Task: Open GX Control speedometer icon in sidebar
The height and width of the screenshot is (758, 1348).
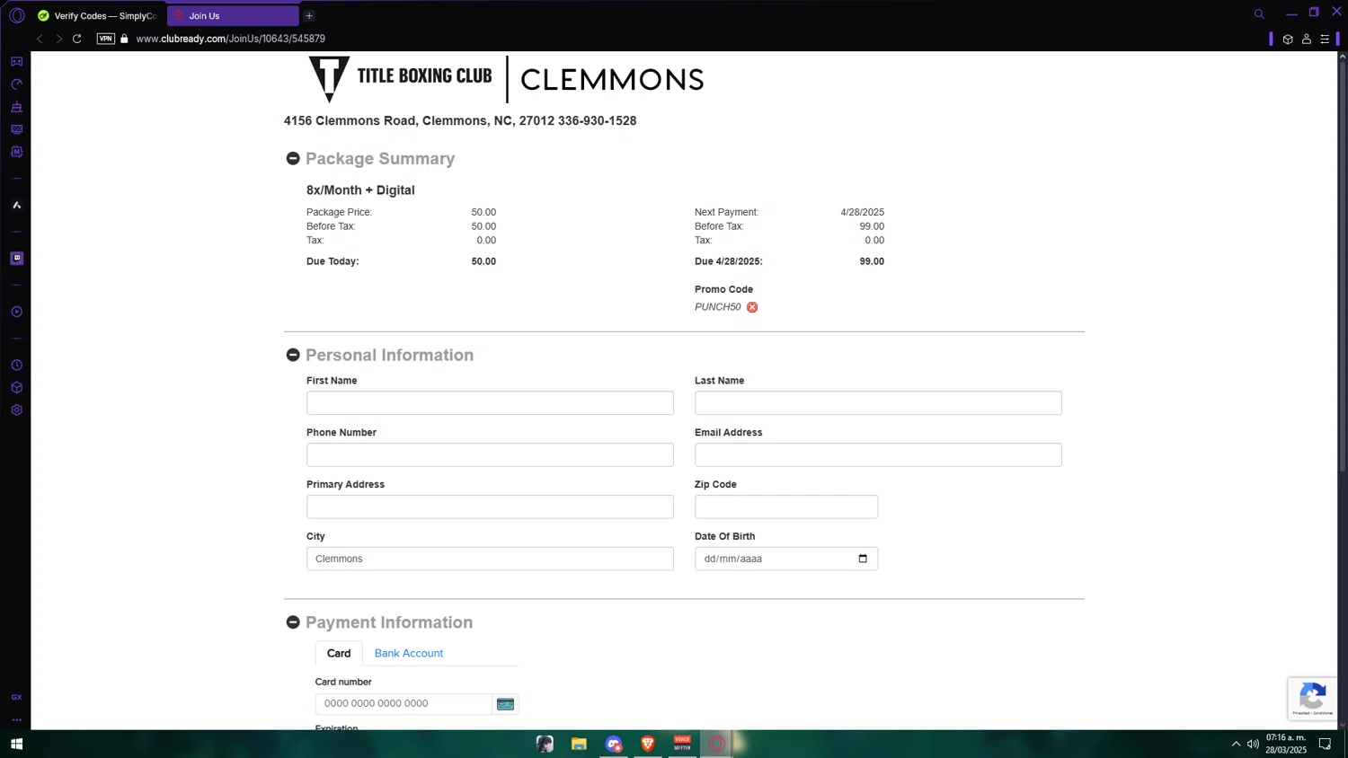Action: 16,84
